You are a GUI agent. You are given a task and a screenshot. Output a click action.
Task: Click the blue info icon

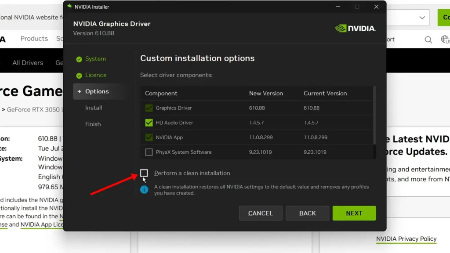(144, 190)
